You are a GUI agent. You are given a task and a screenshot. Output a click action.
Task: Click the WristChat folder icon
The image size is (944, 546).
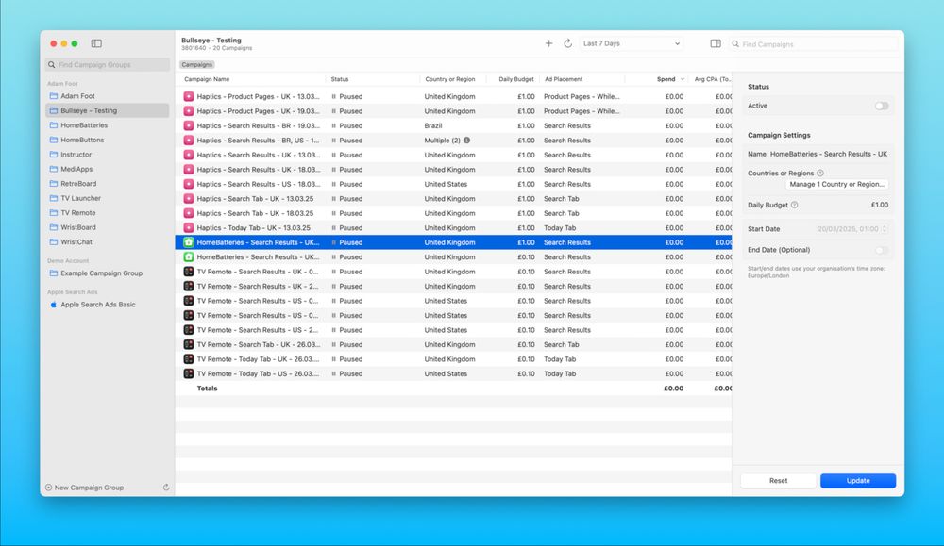tap(54, 241)
